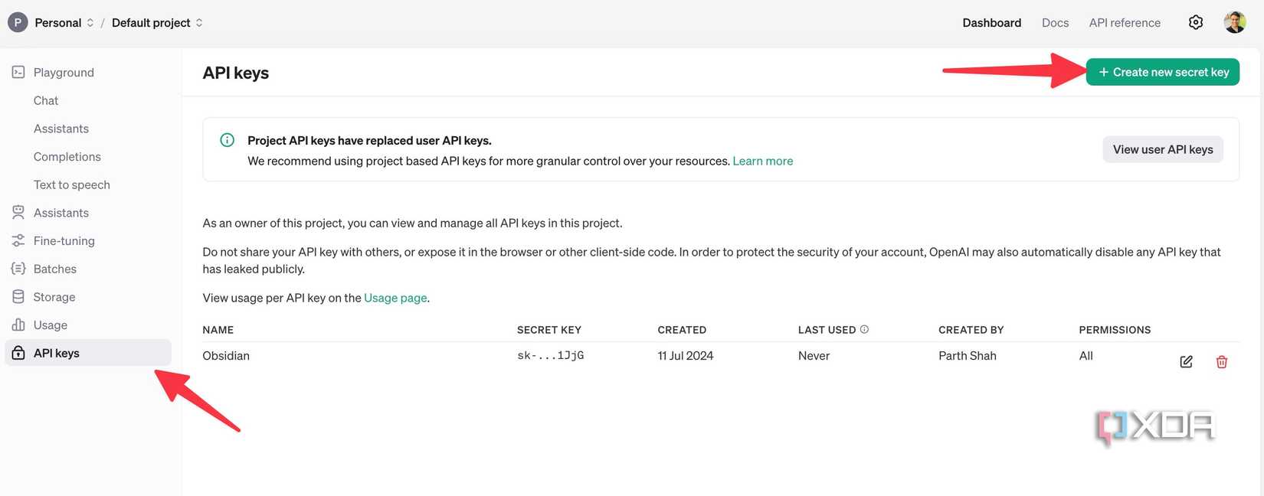Open Batches in the sidebar
This screenshot has width=1264, height=496.
(55, 269)
